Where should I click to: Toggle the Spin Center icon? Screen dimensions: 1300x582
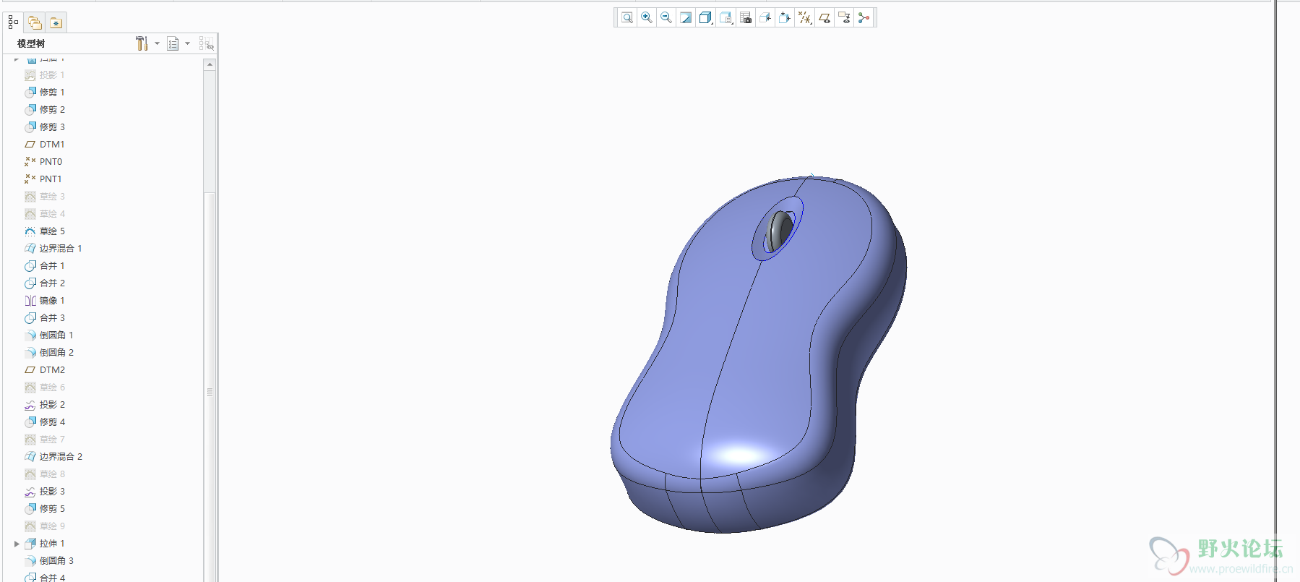[864, 18]
